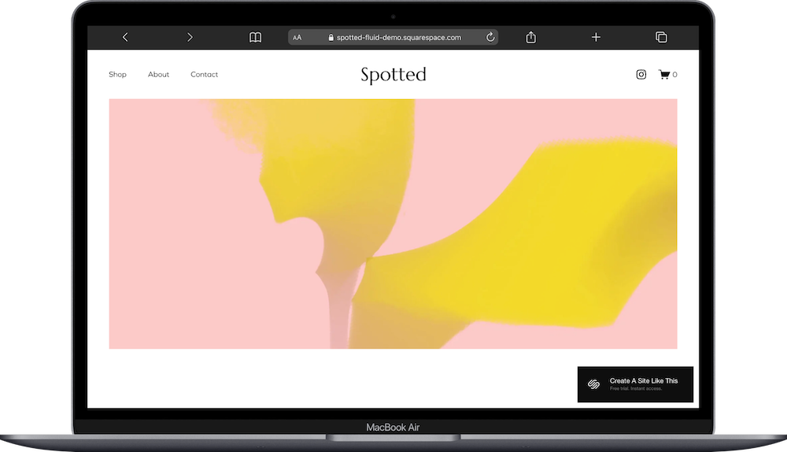Open the Contact navigation link
The image size is (787, 452).
[205, 74]
